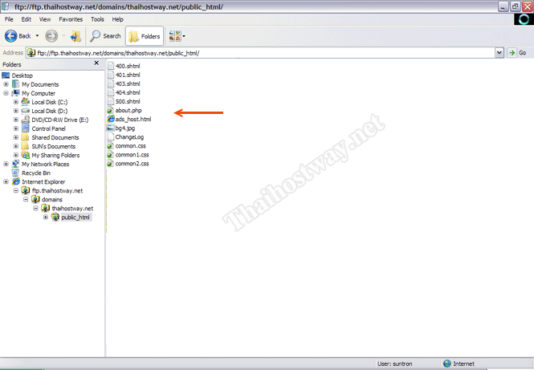The width and height of the screenshot is (534, 370).
Task: Expand My Documents tree node
Action: (x=6, y=84)
